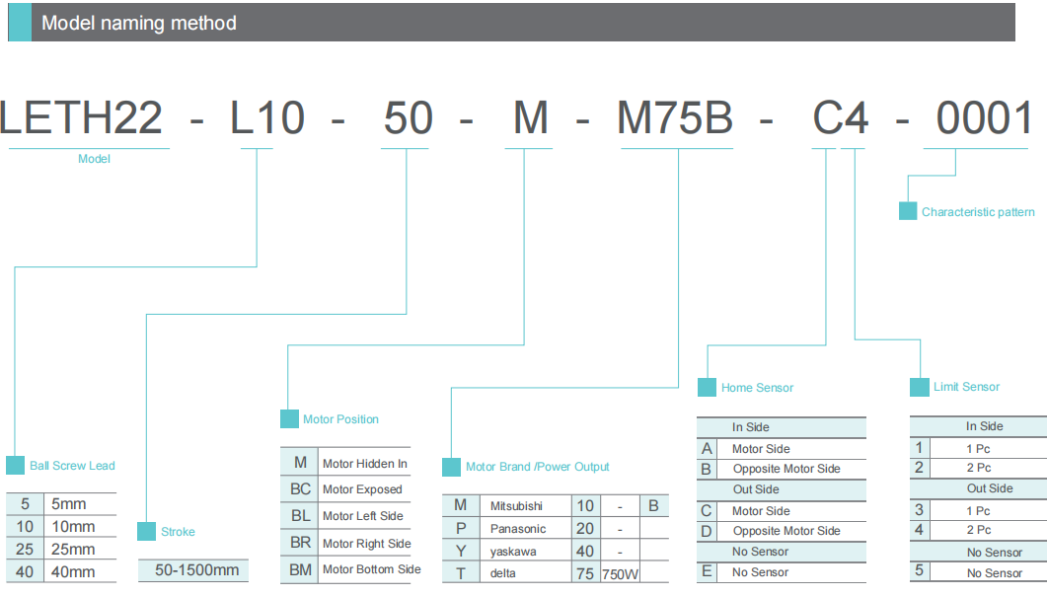Select the 750W power output cell

(619, 573)
